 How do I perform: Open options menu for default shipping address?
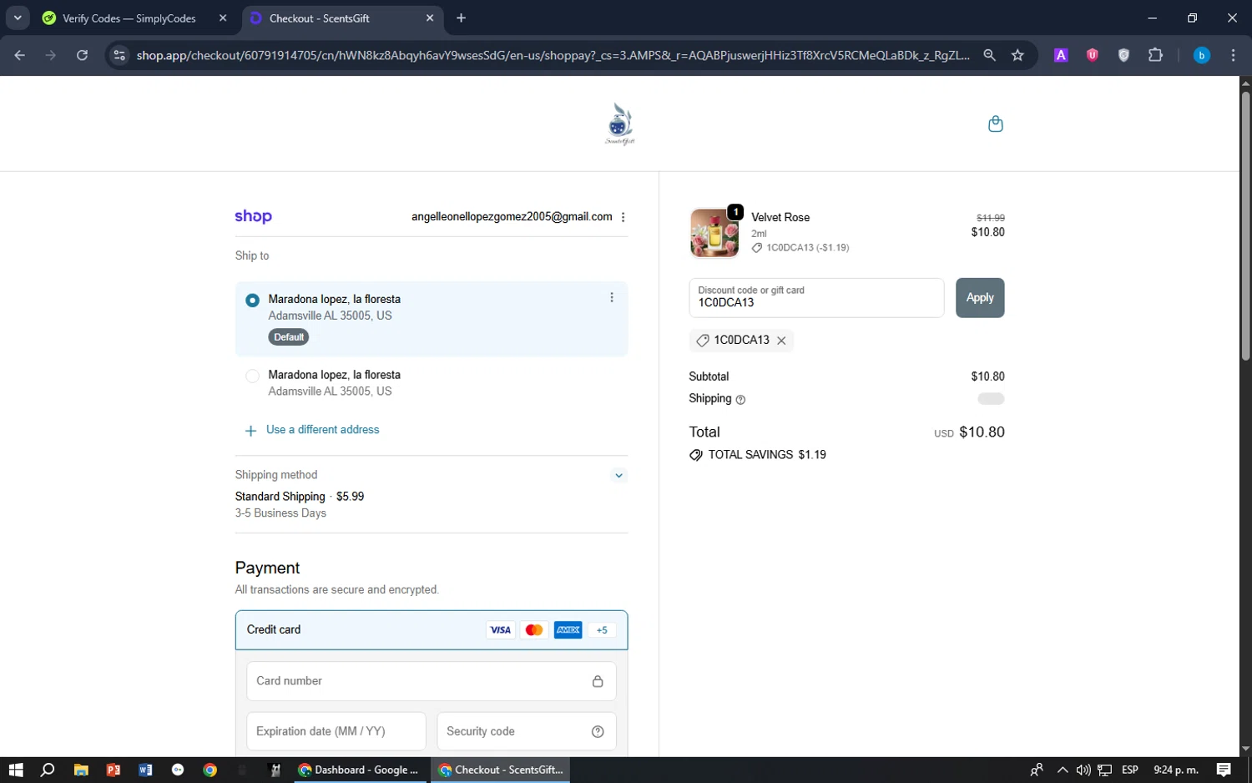tap(611, 298)
